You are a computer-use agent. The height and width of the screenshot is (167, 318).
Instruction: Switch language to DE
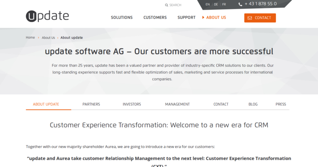tap(216, 5)
